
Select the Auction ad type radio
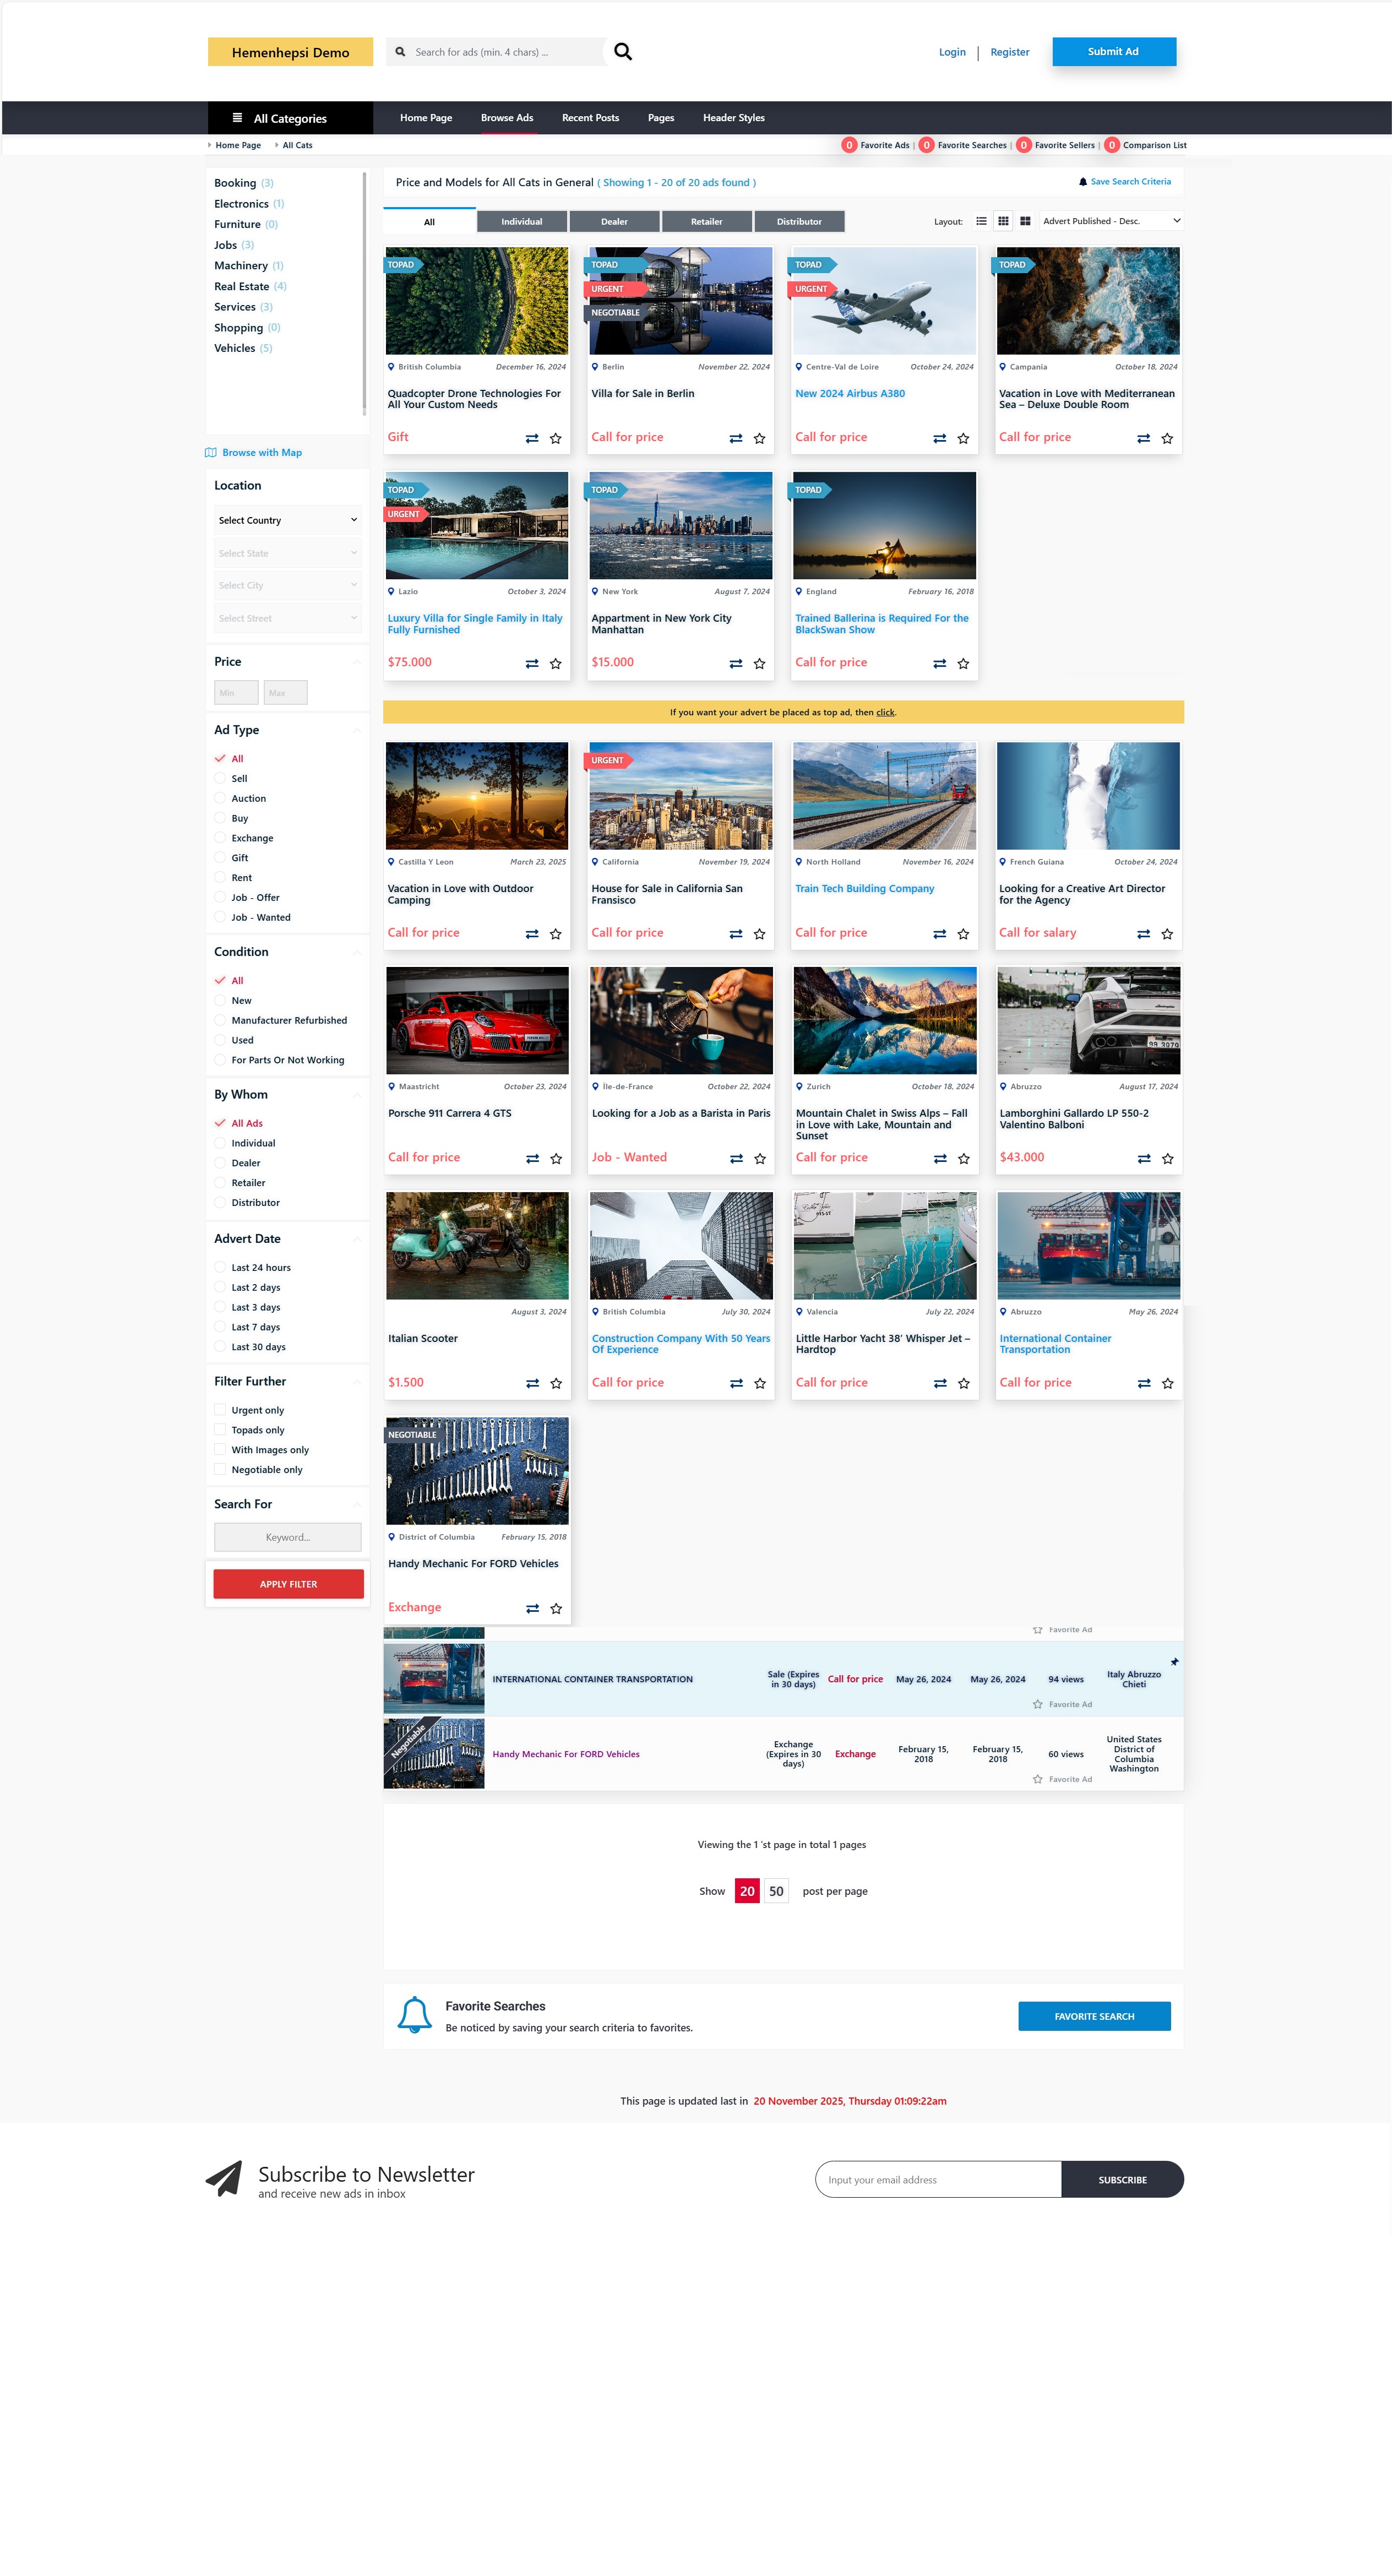pos(220,798)
